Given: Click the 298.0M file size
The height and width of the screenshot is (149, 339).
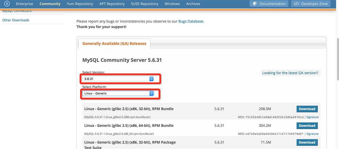Looking at the screenshot, I should point(265,109).
